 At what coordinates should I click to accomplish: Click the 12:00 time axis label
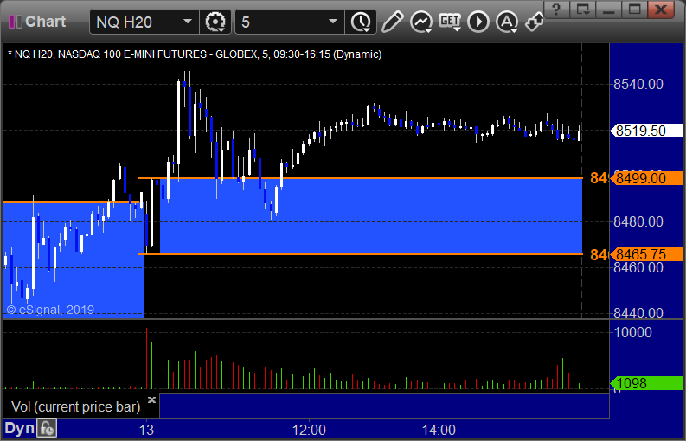coord(309,430)
